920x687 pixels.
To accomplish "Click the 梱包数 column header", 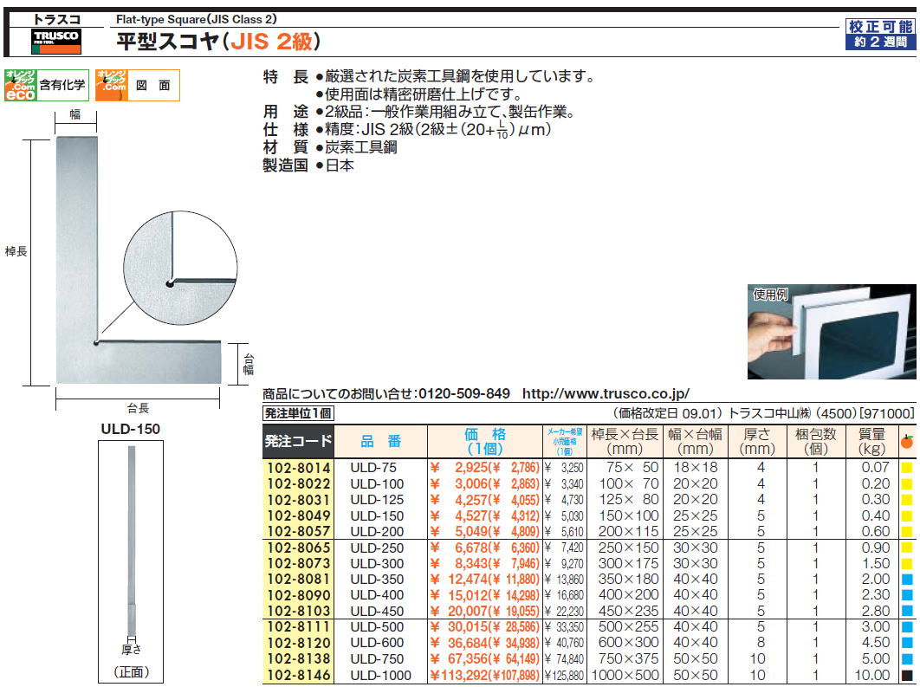I will click(x=815, y=441).
